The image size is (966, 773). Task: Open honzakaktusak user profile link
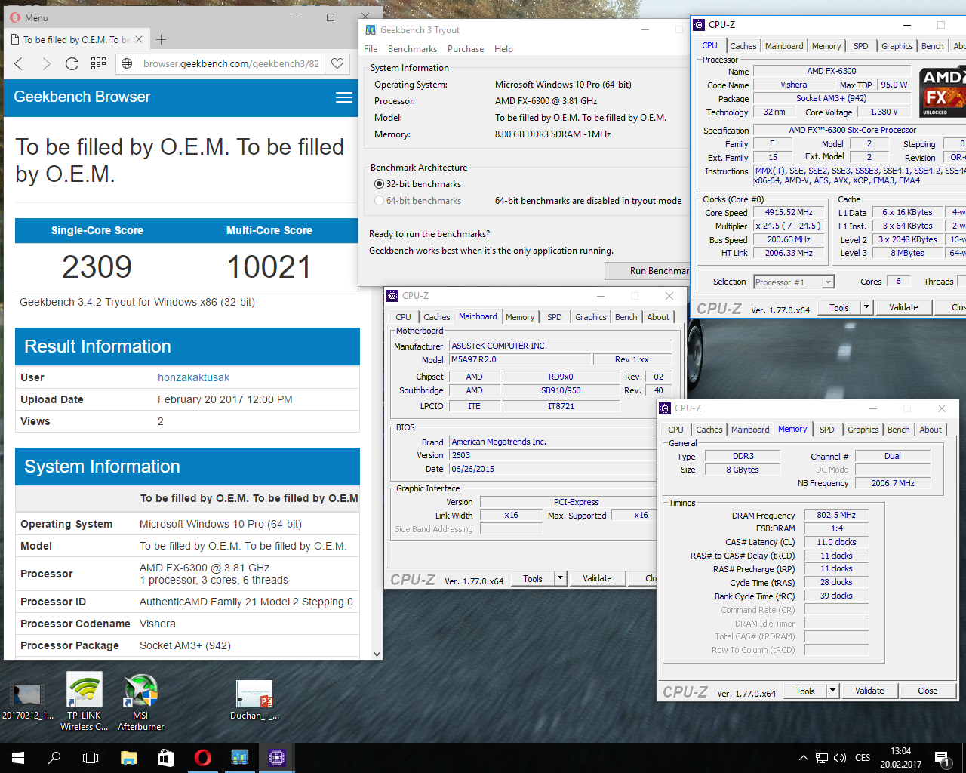[193, 377]
